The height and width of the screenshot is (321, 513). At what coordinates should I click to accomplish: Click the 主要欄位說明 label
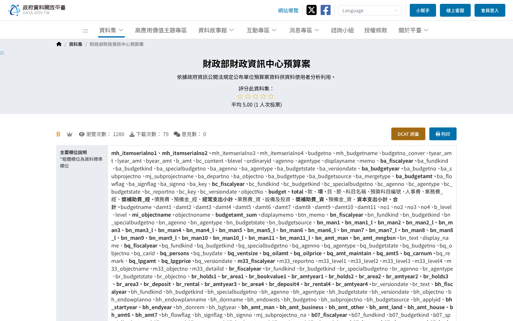coord(73,152)
